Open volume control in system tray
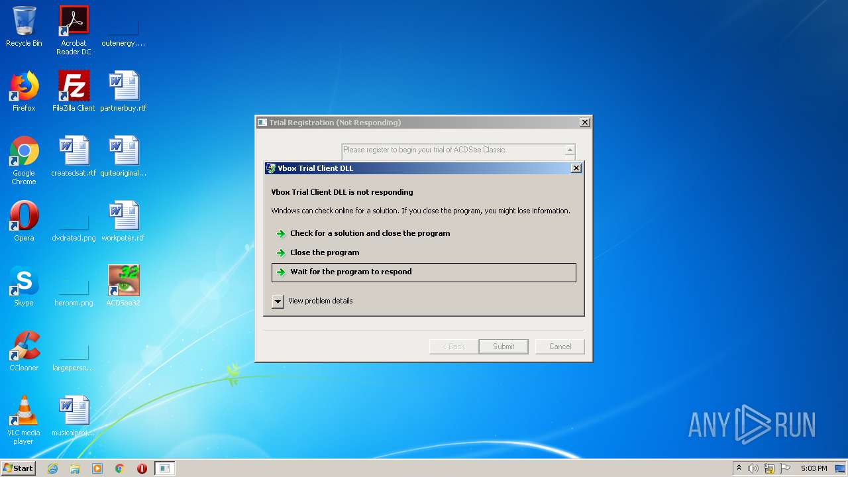 click(x=753, y=468)
